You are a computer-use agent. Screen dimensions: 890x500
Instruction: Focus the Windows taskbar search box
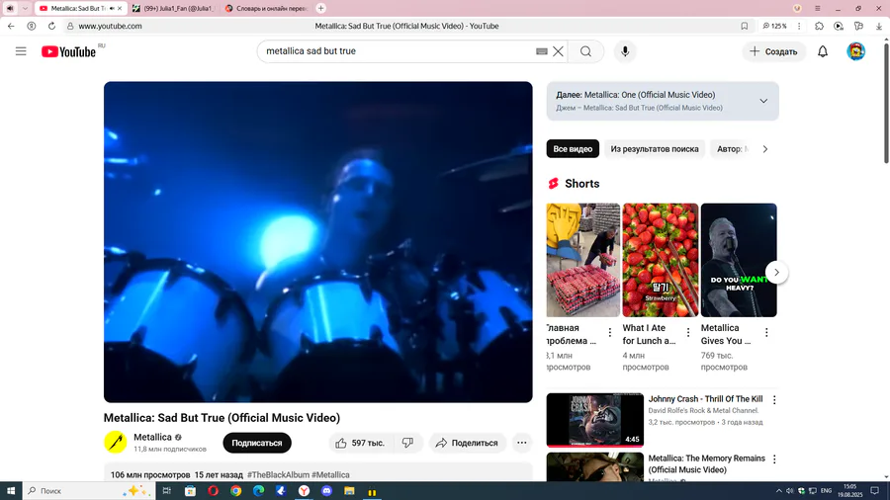pos(89,491)
